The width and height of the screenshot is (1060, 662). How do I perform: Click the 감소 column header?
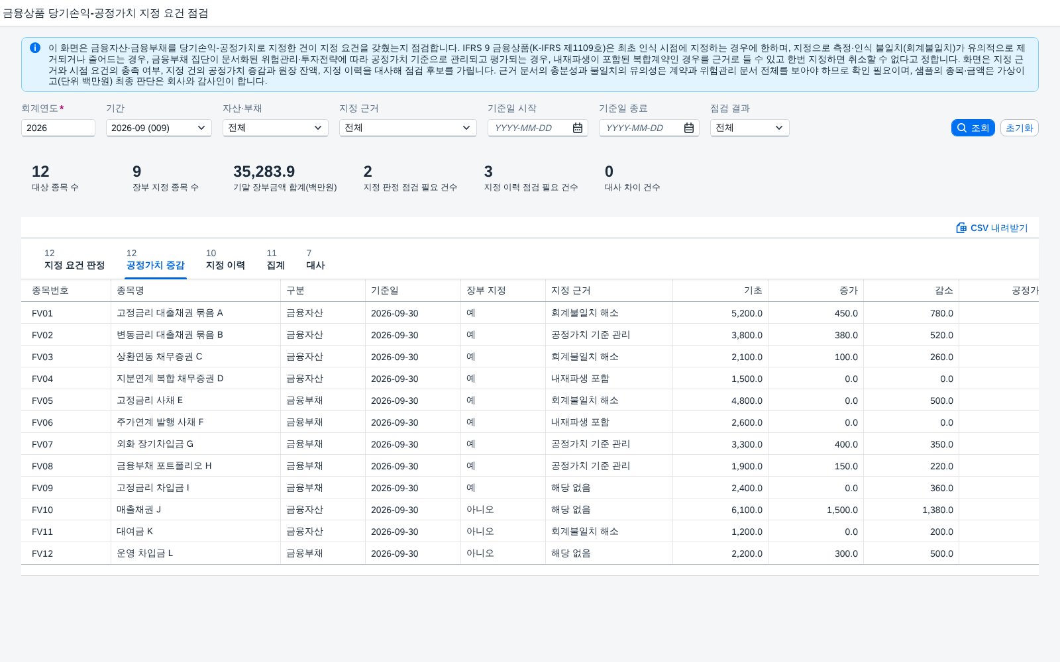[x=912, y=291]
